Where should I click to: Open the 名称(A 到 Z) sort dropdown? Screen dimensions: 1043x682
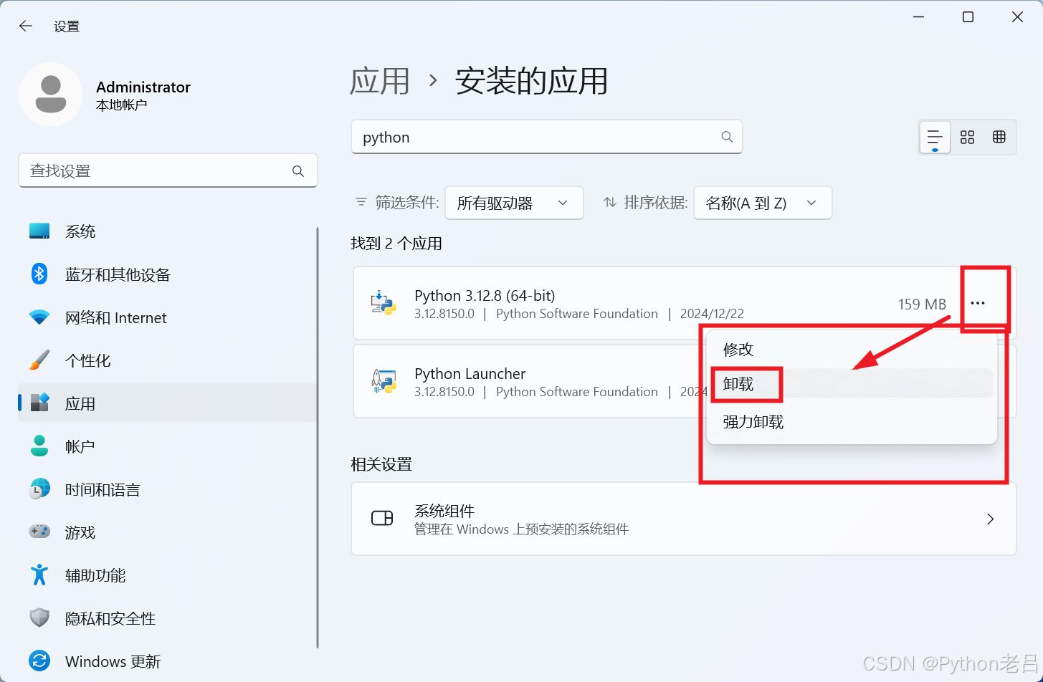pos(763,203)
